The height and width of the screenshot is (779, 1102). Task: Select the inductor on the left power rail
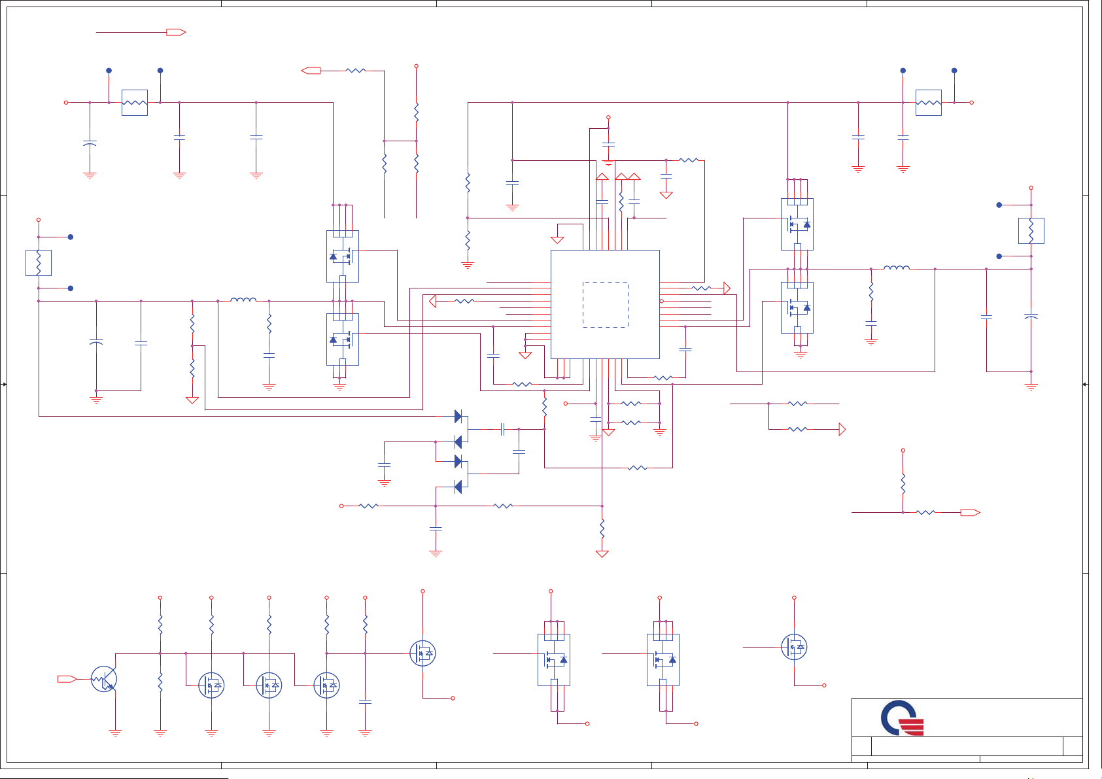(x=243, y=300)
